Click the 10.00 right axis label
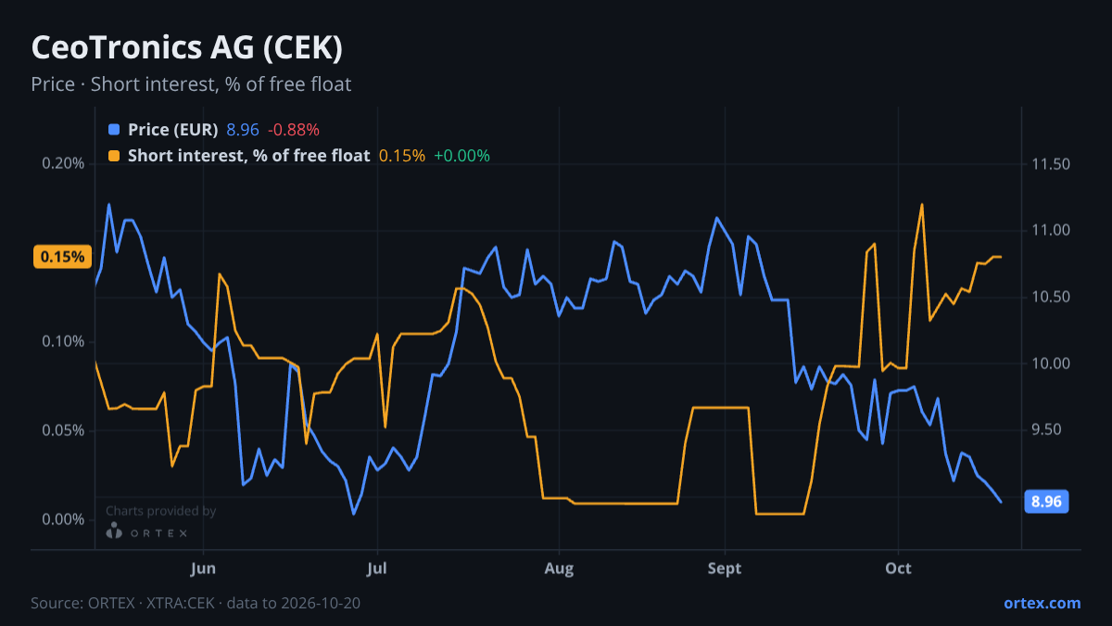 [1050, 364]
